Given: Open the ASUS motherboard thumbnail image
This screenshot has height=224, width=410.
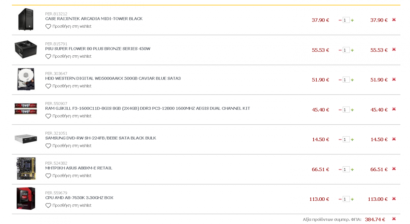Looking at the screenshot, I should coord(26,169).
